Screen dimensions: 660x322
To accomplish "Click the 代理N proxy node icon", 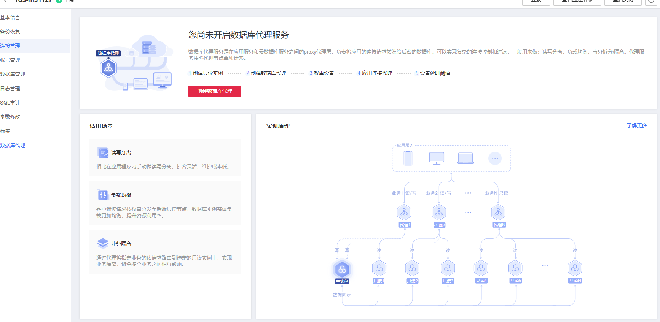I will tap(498, 213).
